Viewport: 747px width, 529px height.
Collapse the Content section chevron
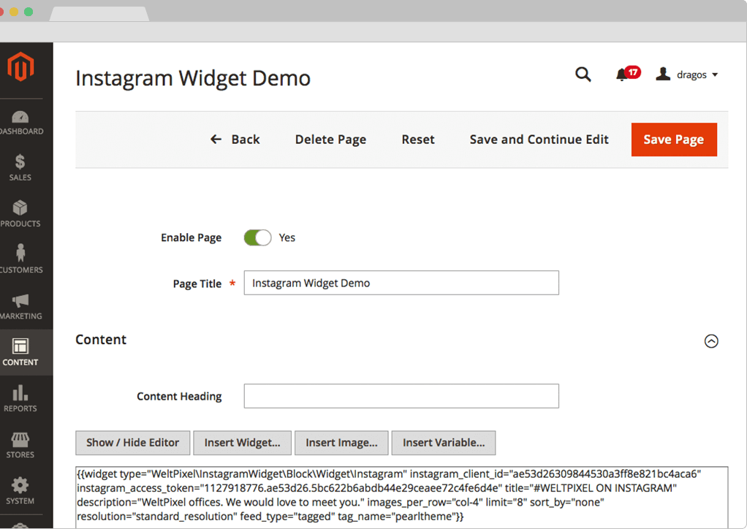tap(710, 340)
